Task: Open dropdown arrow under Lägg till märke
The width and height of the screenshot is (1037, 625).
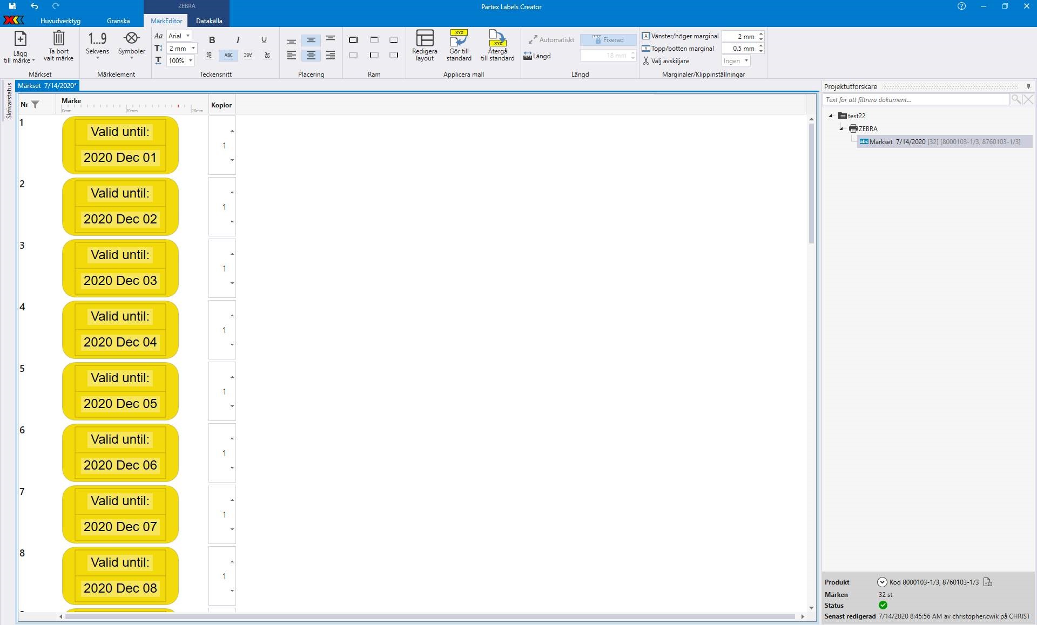Action: (33, 60)
